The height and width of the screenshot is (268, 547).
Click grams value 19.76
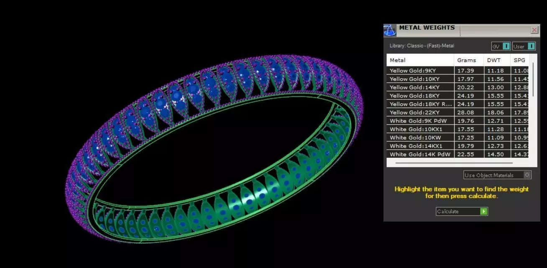point(465,121)
